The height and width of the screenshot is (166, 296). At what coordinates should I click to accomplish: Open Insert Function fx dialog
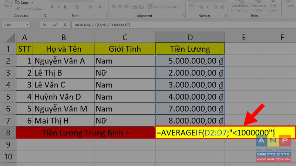pyautogui.click(x=65, y=25)
